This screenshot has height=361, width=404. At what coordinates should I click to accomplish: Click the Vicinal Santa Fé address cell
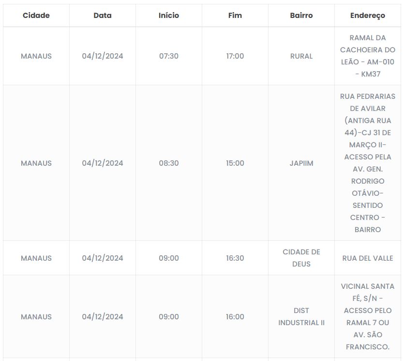pyautogui.click(x=368, y=317)
